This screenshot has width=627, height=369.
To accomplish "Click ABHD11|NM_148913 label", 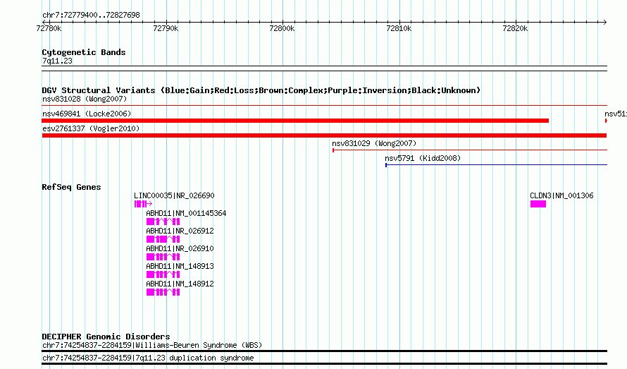I will point(180,266).
